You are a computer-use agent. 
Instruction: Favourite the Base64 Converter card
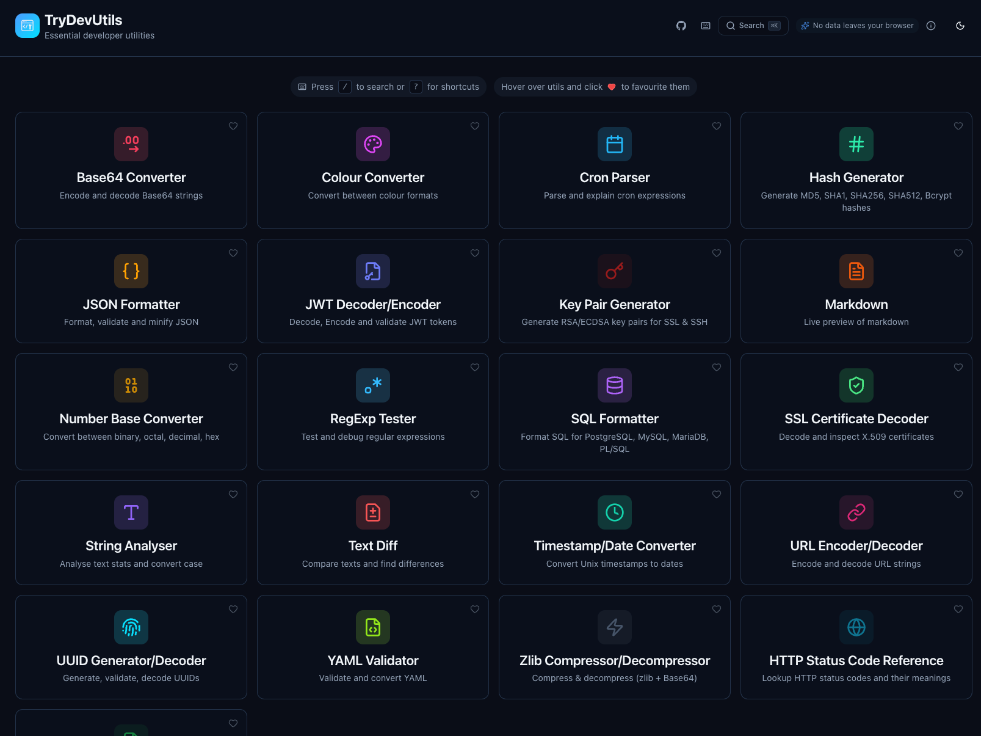click(233, 126)
